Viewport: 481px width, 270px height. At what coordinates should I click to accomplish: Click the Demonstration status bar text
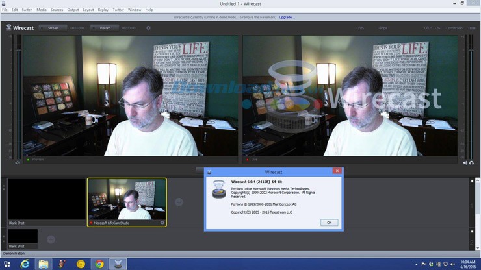[x=14, y=254]
